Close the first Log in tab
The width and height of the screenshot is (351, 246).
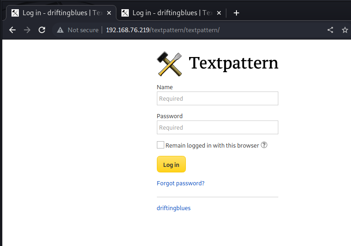tap(109, 13)
